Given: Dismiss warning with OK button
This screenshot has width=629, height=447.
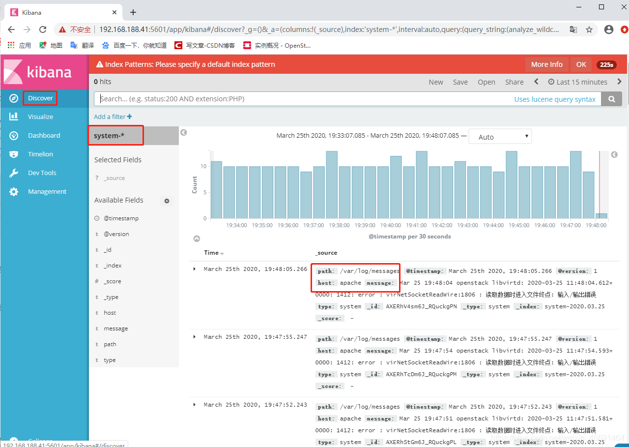Looking at the screenshot, I should coord(581,64).
